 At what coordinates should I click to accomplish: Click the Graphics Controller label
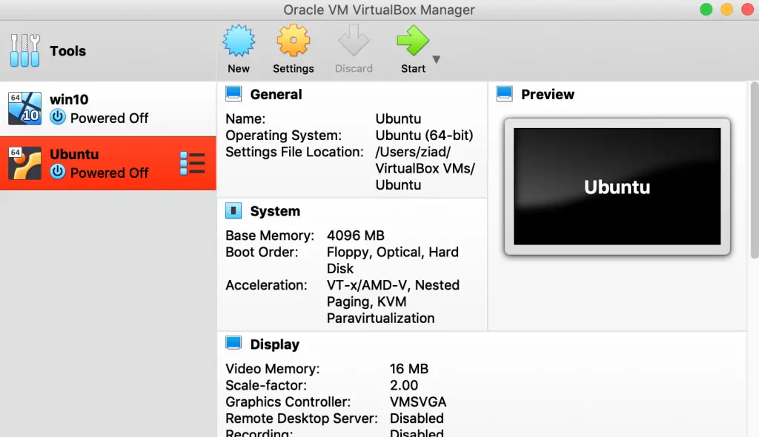coord(288,401)
